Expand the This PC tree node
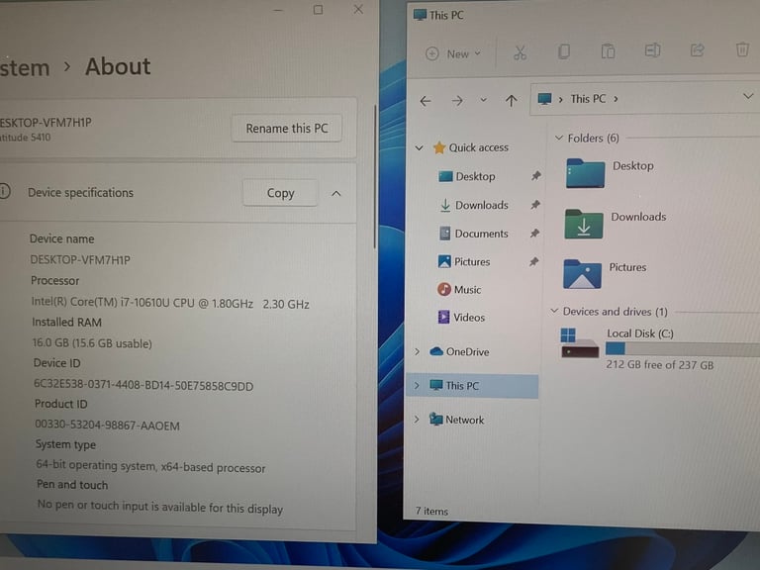 pos(417,385)
